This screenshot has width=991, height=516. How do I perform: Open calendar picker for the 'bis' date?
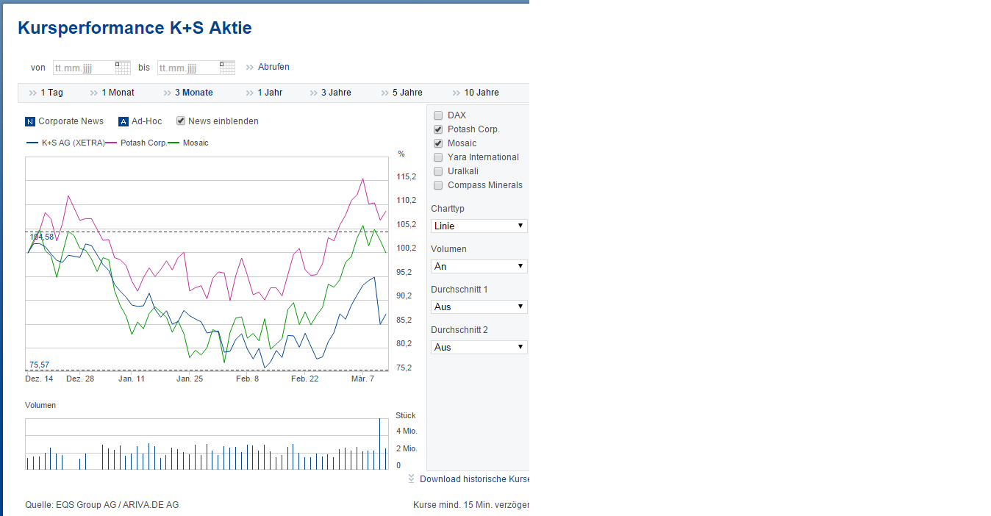tap(227, 68)
